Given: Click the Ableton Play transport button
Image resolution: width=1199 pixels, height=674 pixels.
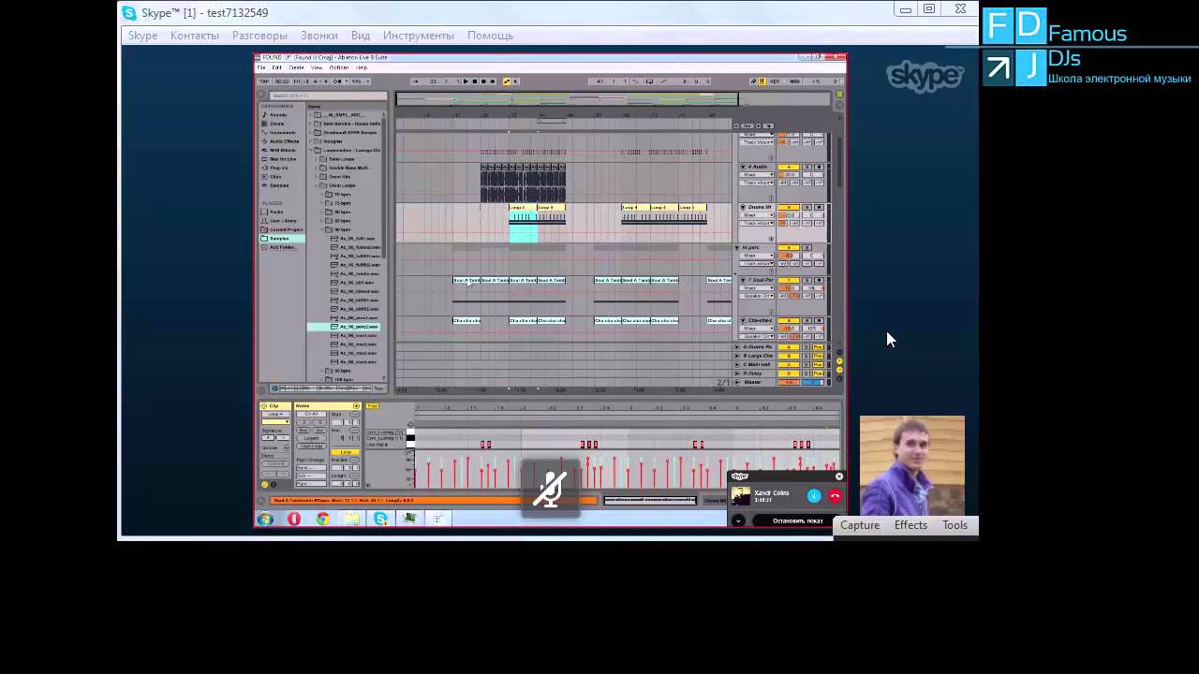Looking at the screenshot, I should [x=466, y=81].
